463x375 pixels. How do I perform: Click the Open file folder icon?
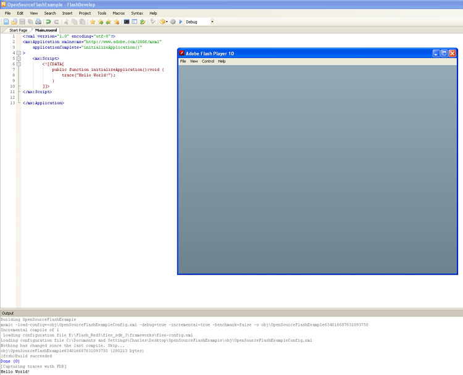pos(14,22)
